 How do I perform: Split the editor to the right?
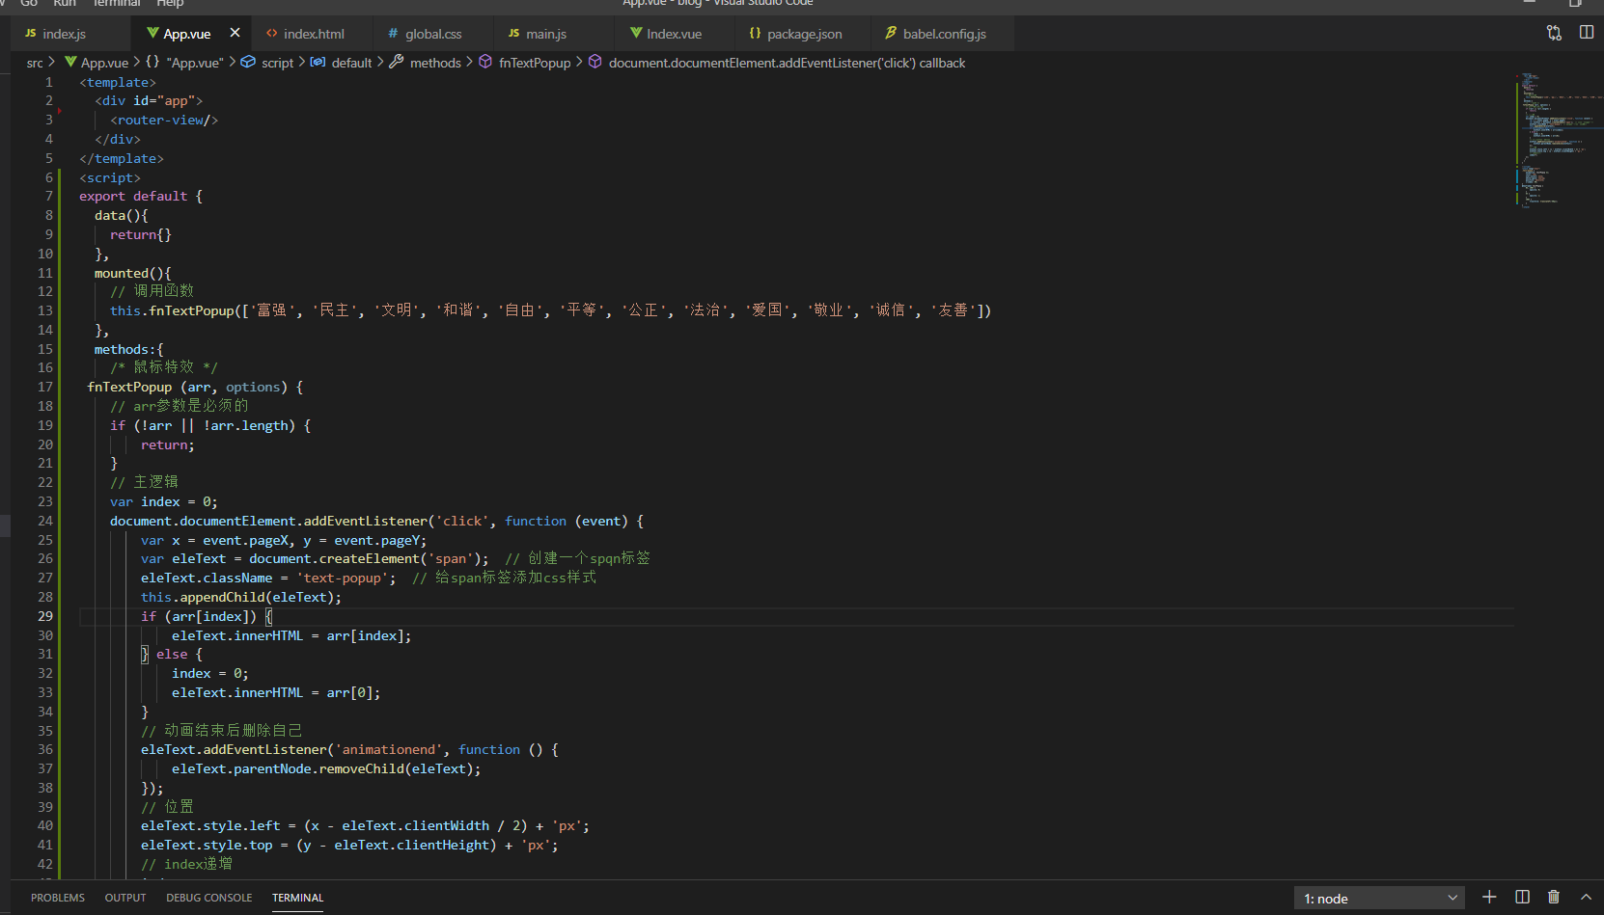(x=1587, y=33)
